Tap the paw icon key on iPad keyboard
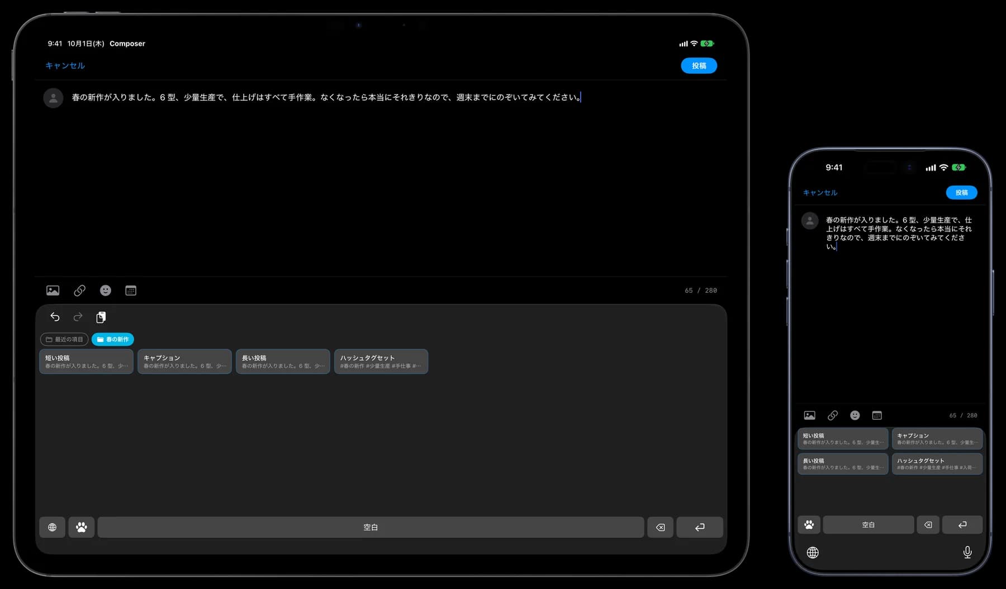 click(81, 527)
